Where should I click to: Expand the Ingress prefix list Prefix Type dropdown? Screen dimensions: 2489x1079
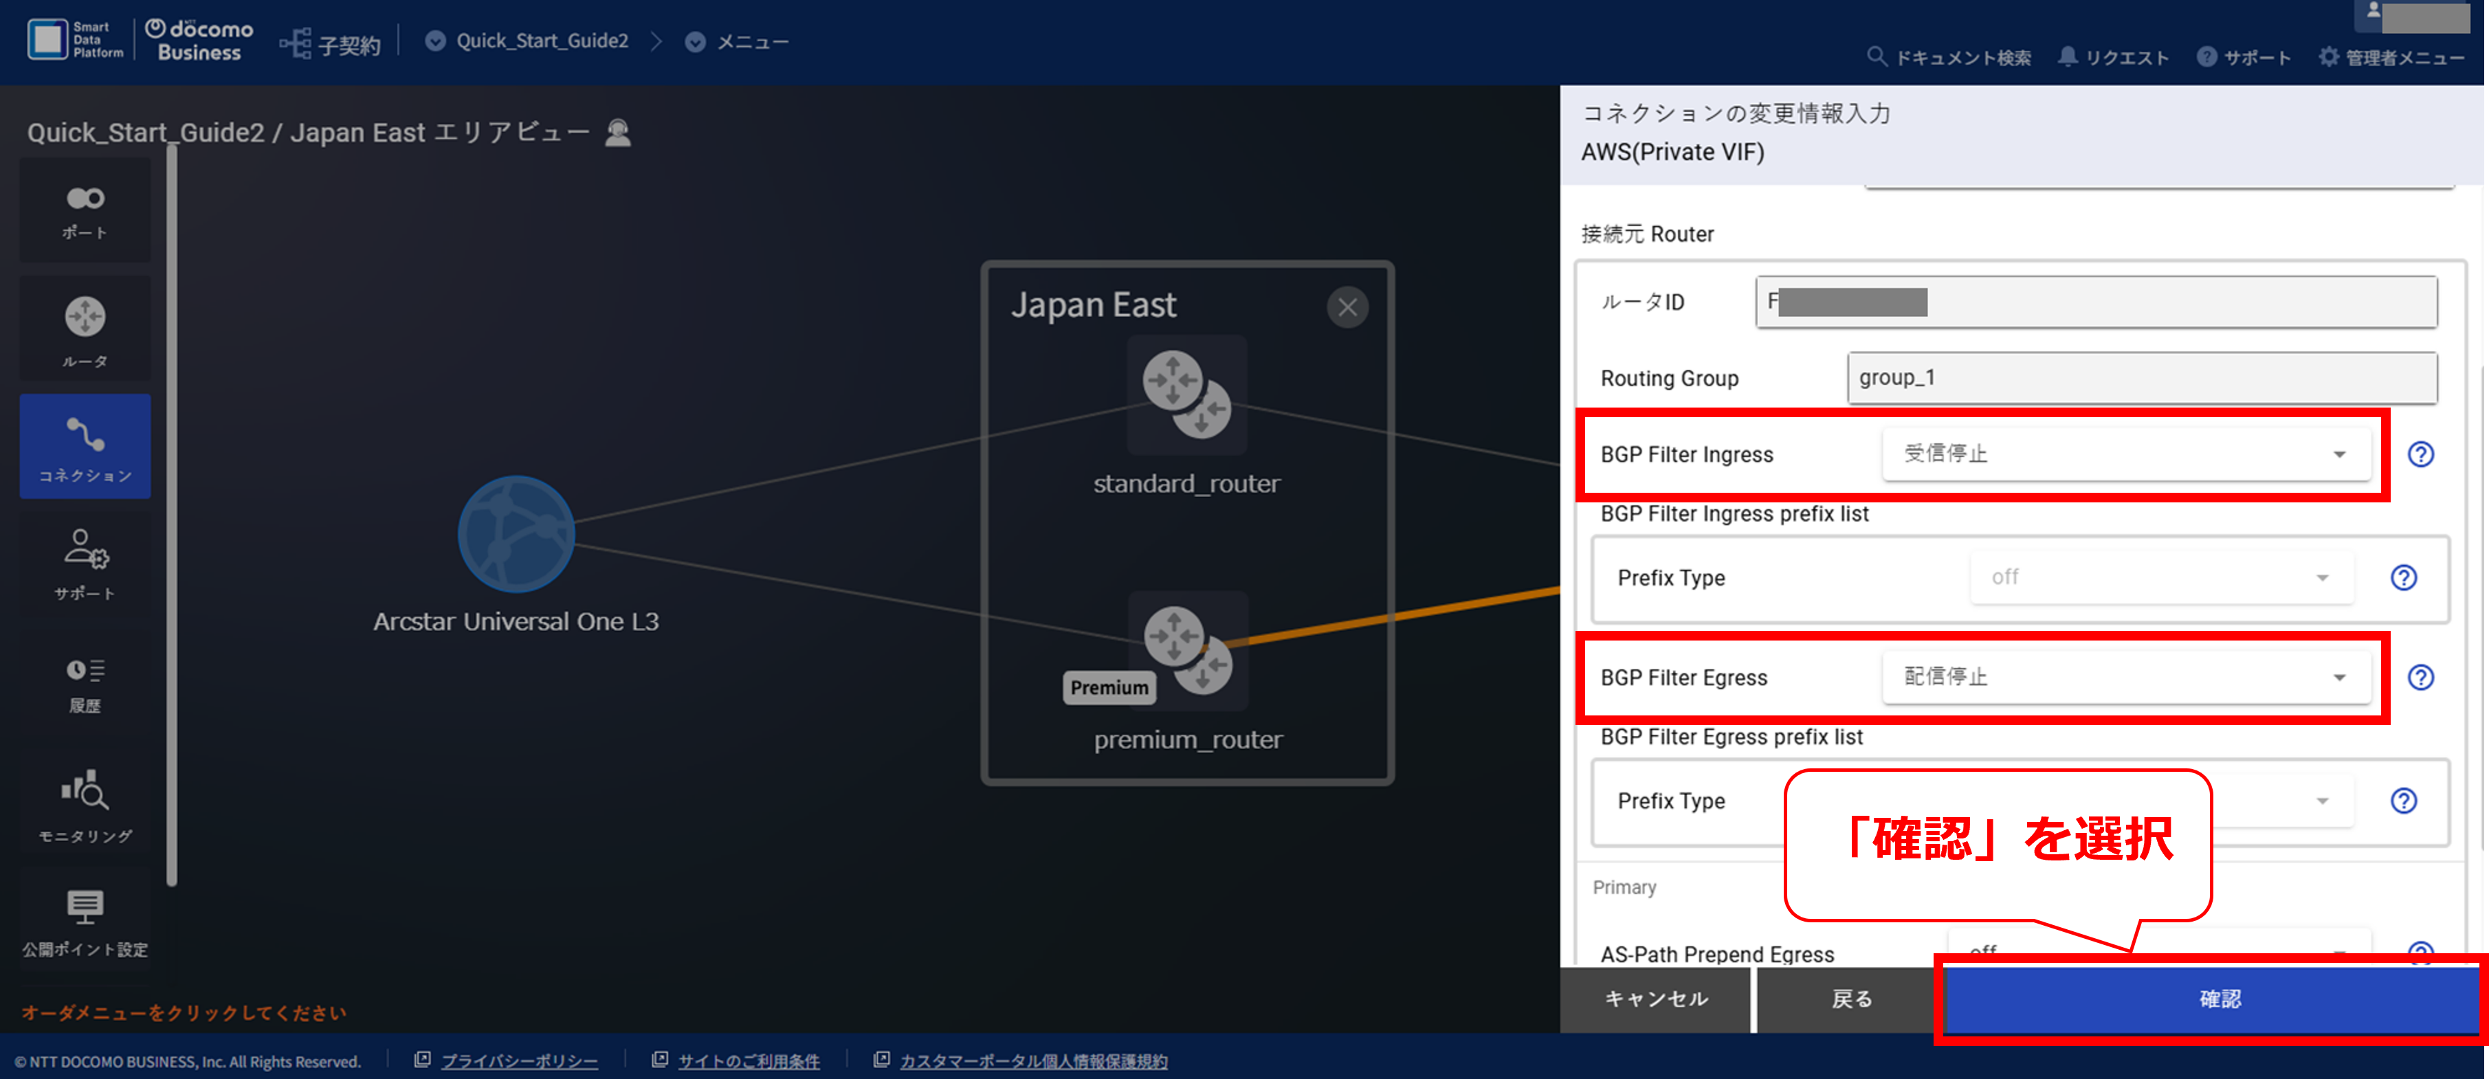pyautogui.click(x=2161, y=578)
